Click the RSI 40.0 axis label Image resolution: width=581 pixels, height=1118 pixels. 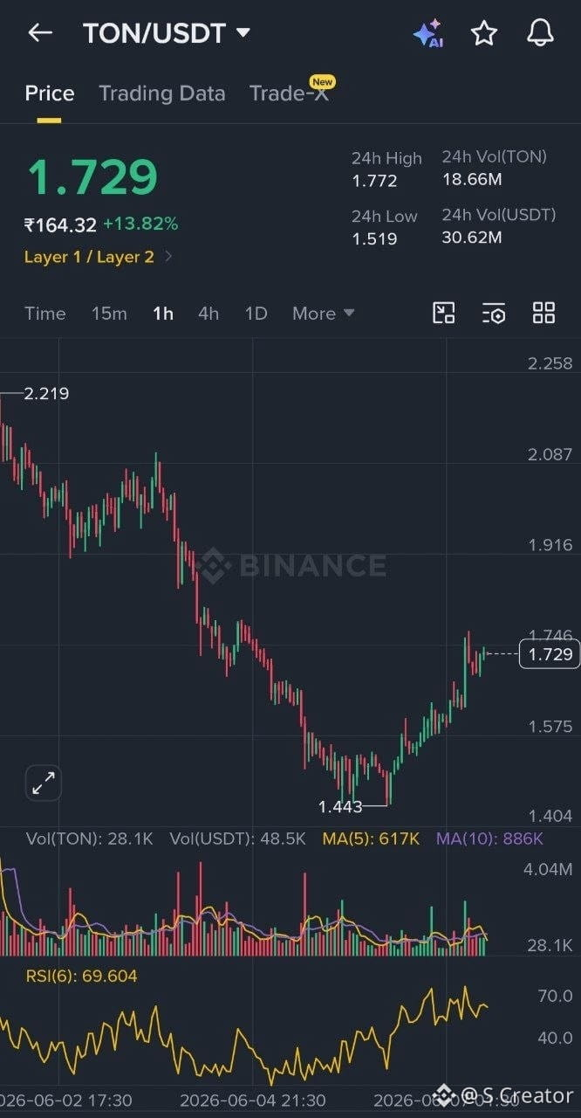click(x=556, y=1038)
